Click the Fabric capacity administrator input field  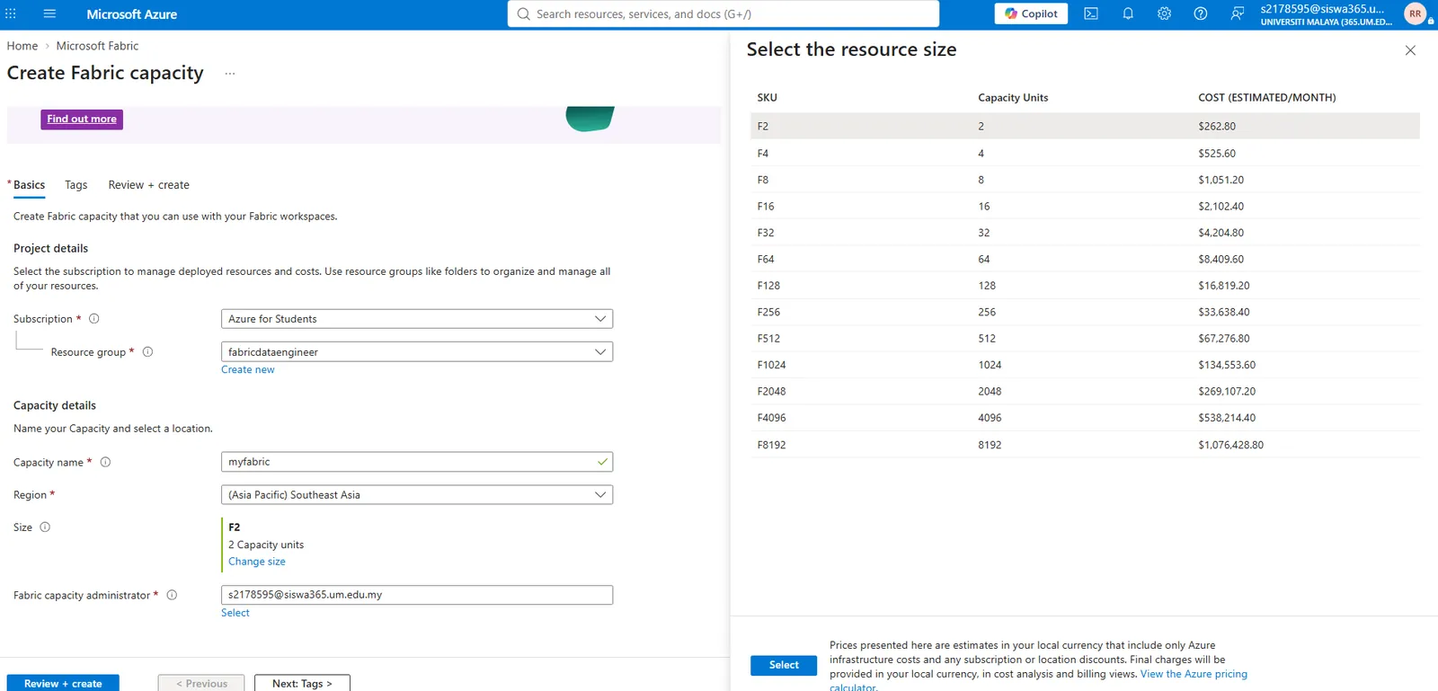(x=417, y=595)
